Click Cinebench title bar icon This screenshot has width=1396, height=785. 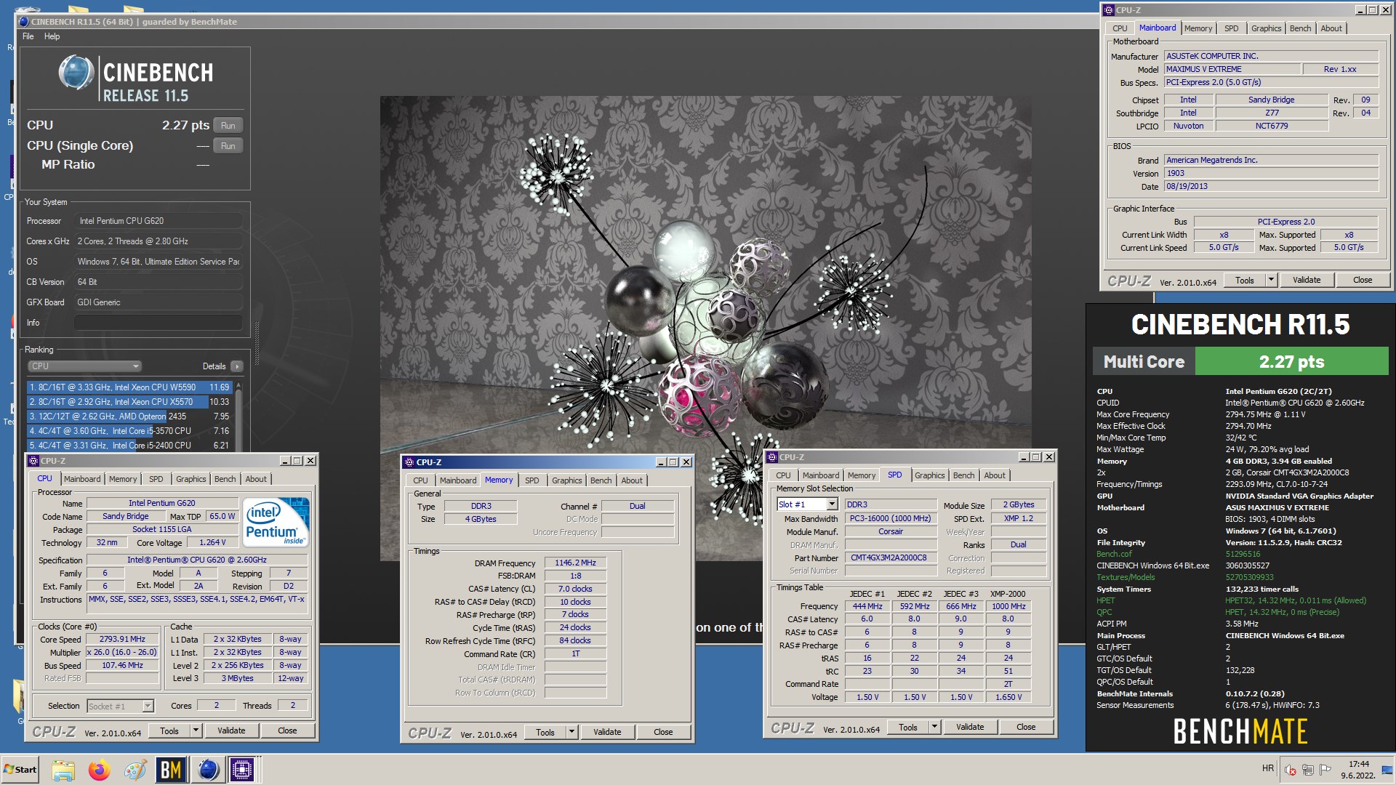[x=23, y=22]
